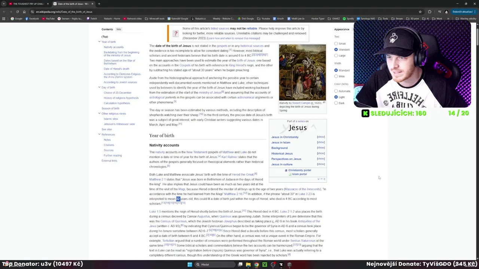Open the Synology NAS bookmark
The width and height of the screenshot is (479, 269).
(x=366, y=19)
